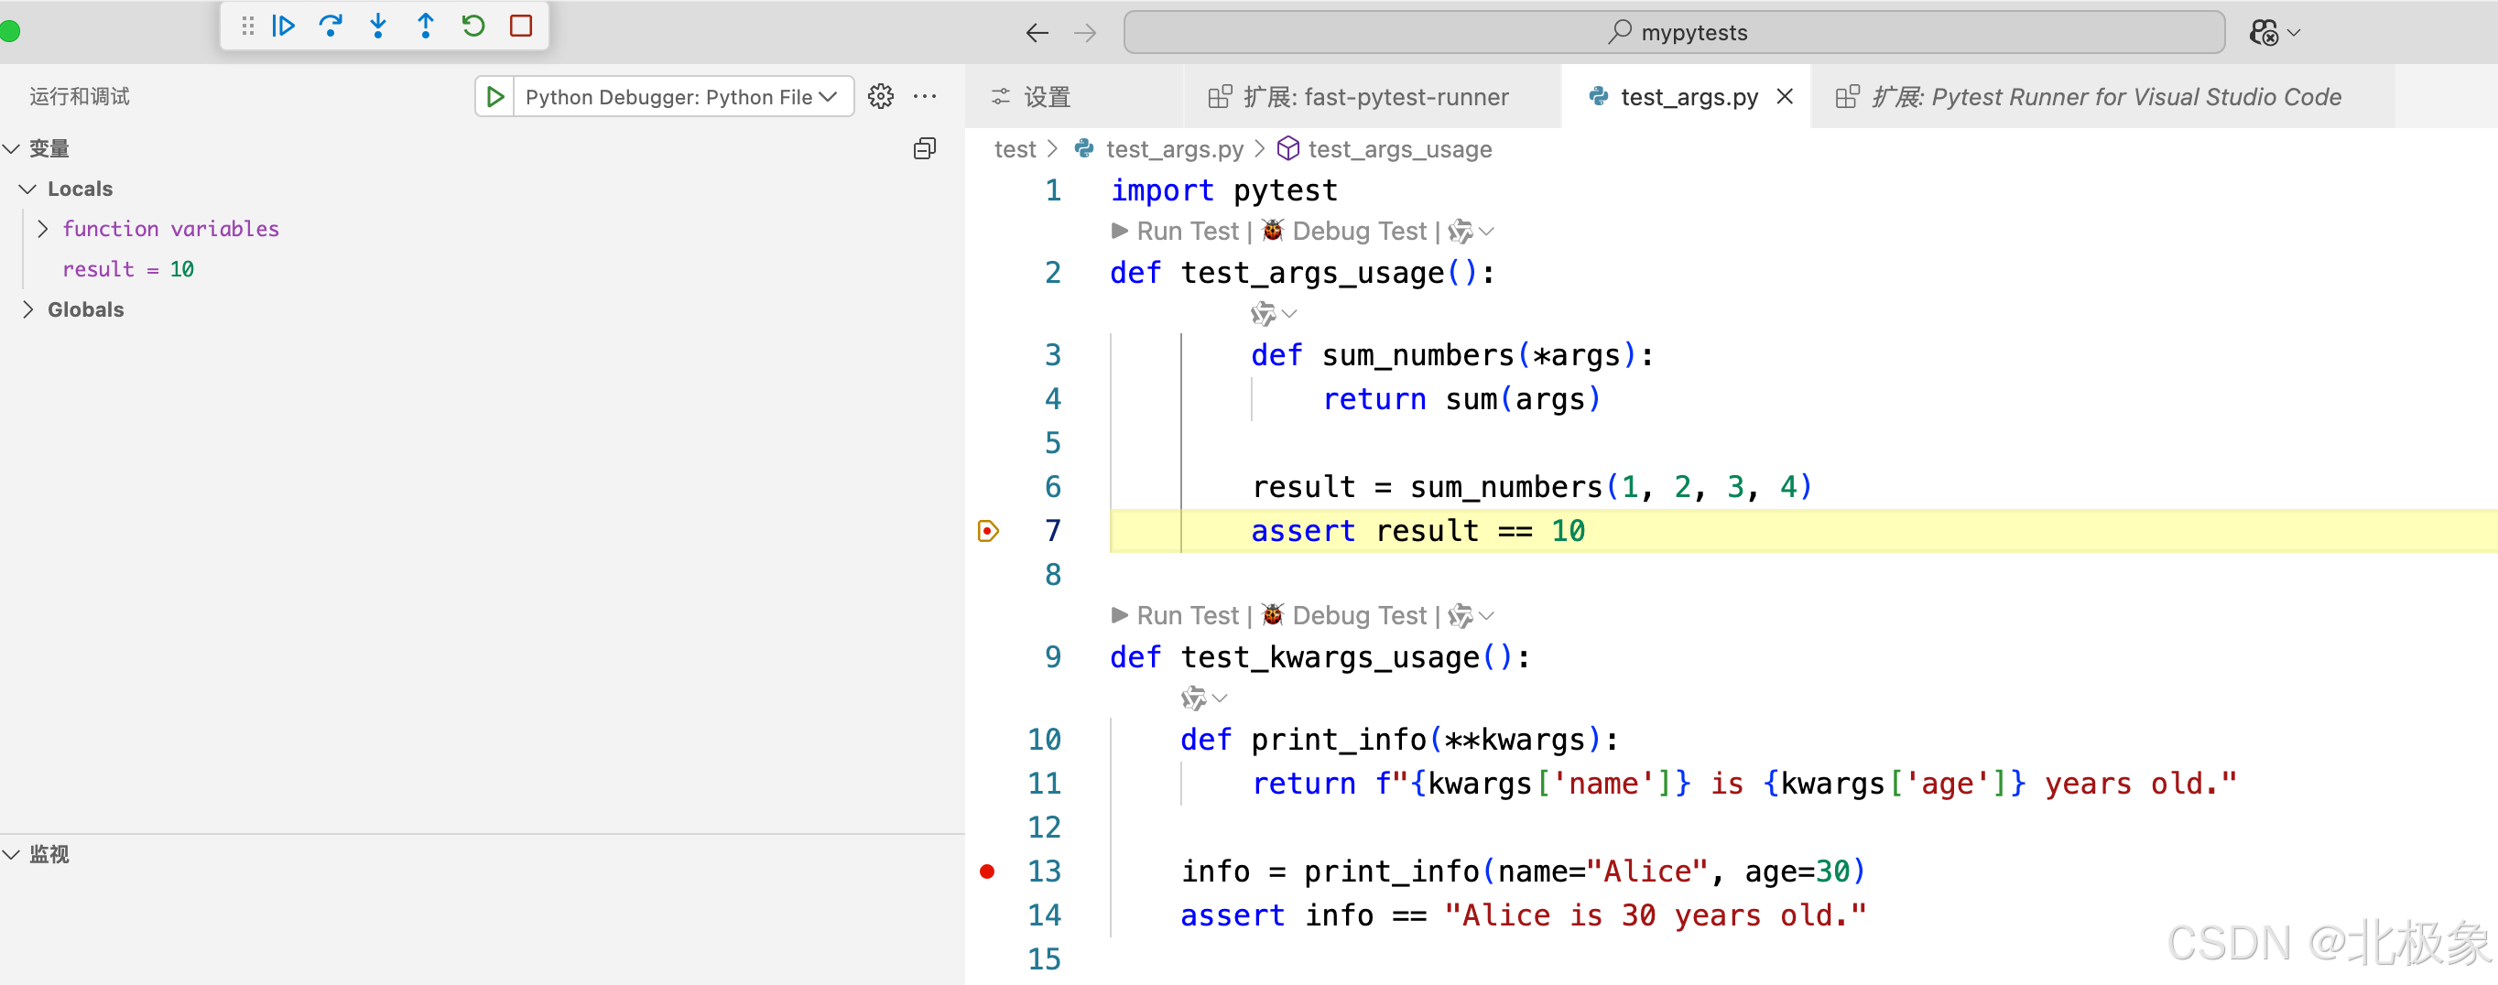Continue debugging execution
Screen dimensions: 2498x985
coord(283,27)
